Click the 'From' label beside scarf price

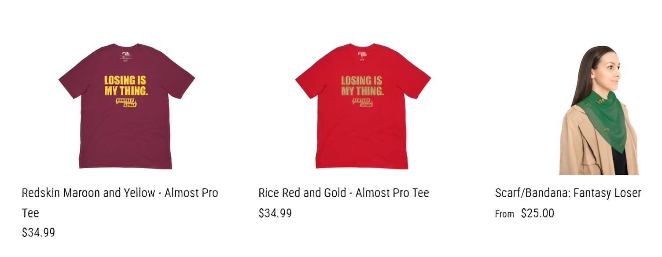[x=504, y=214]
